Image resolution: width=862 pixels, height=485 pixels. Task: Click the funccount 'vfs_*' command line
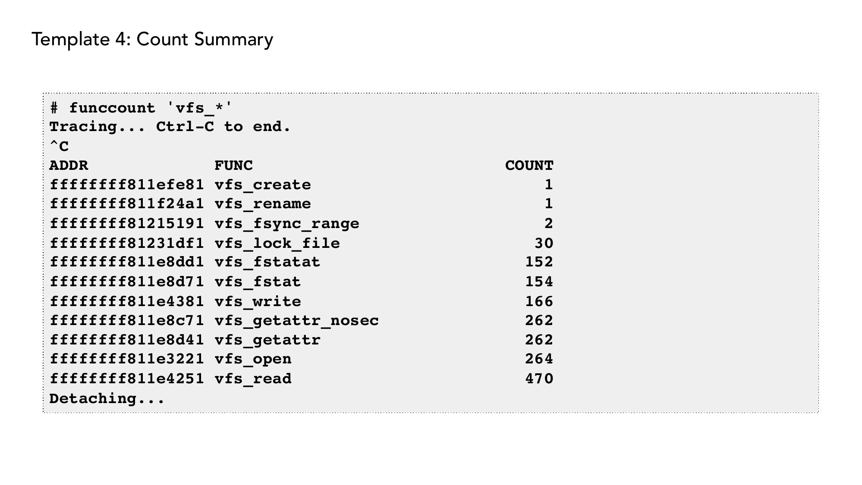coord(141,108)
